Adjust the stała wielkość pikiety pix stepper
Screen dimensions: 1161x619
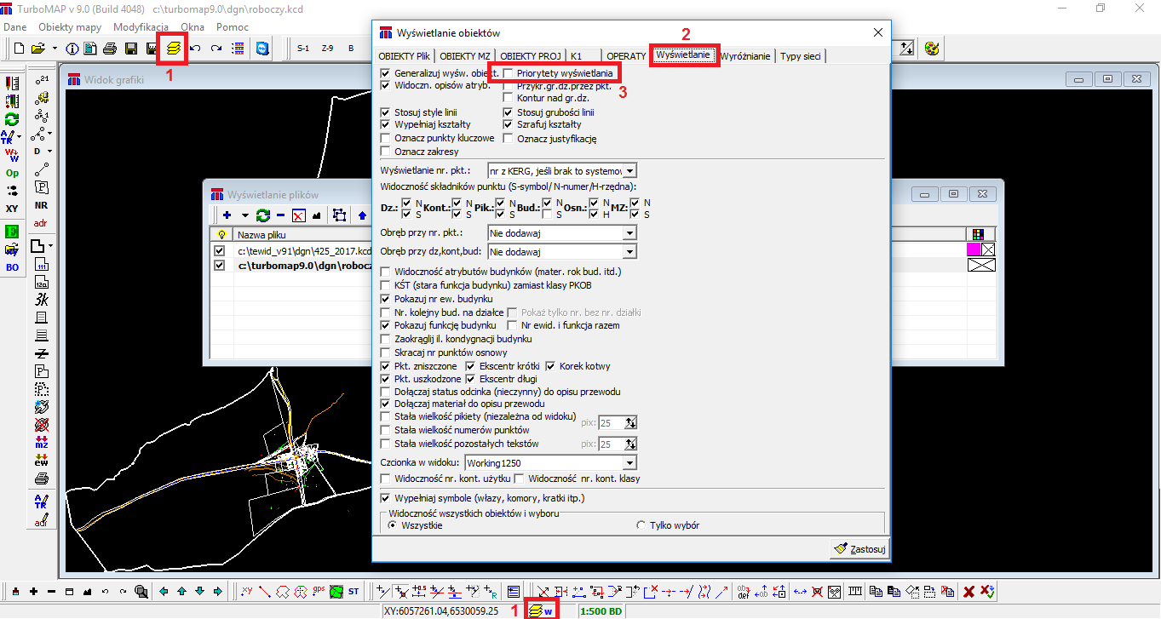coord(630,423)
